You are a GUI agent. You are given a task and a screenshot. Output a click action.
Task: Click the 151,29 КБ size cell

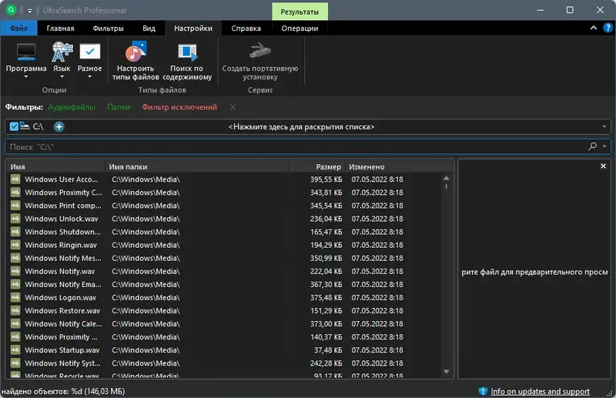click(x=326, y=310)
